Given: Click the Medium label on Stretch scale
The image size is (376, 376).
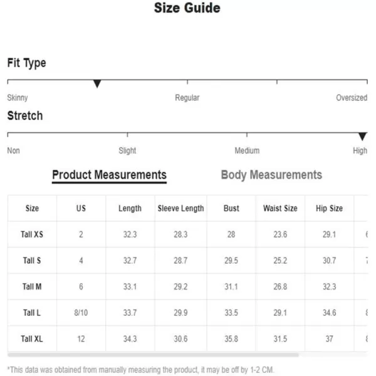Looking at the screenshot, I should tap(247, 150).
